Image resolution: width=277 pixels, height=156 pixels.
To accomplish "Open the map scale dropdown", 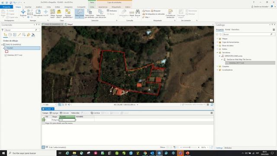I will click(56, 105).
